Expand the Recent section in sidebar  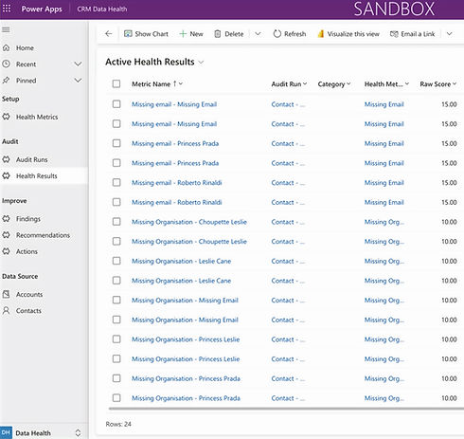tap(78, 64)
